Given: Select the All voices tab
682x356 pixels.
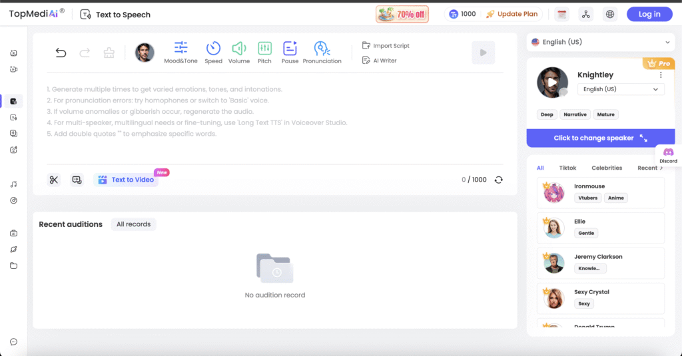Looking at the screenshot, I should point(540,168).
